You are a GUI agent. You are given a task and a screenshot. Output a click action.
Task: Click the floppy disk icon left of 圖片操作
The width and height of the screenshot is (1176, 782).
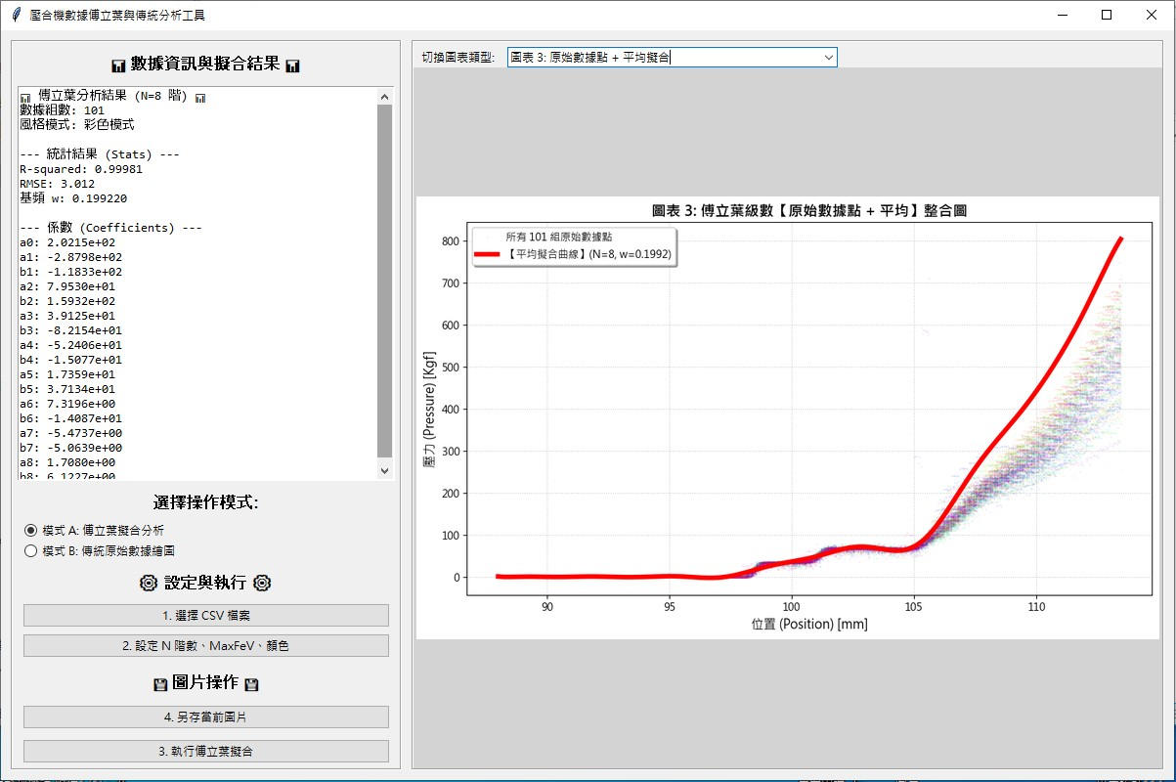click(160, 685)
